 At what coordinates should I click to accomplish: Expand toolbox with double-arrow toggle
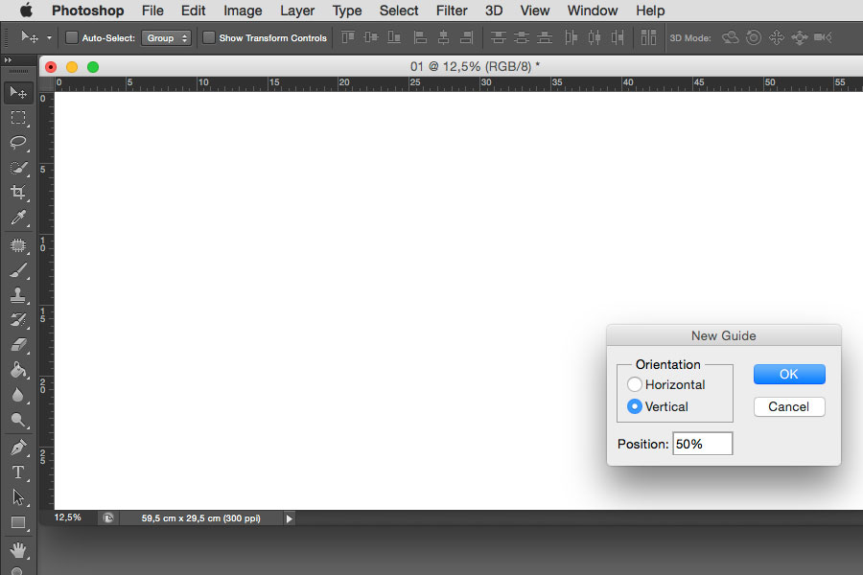click(x=8, y=59)
